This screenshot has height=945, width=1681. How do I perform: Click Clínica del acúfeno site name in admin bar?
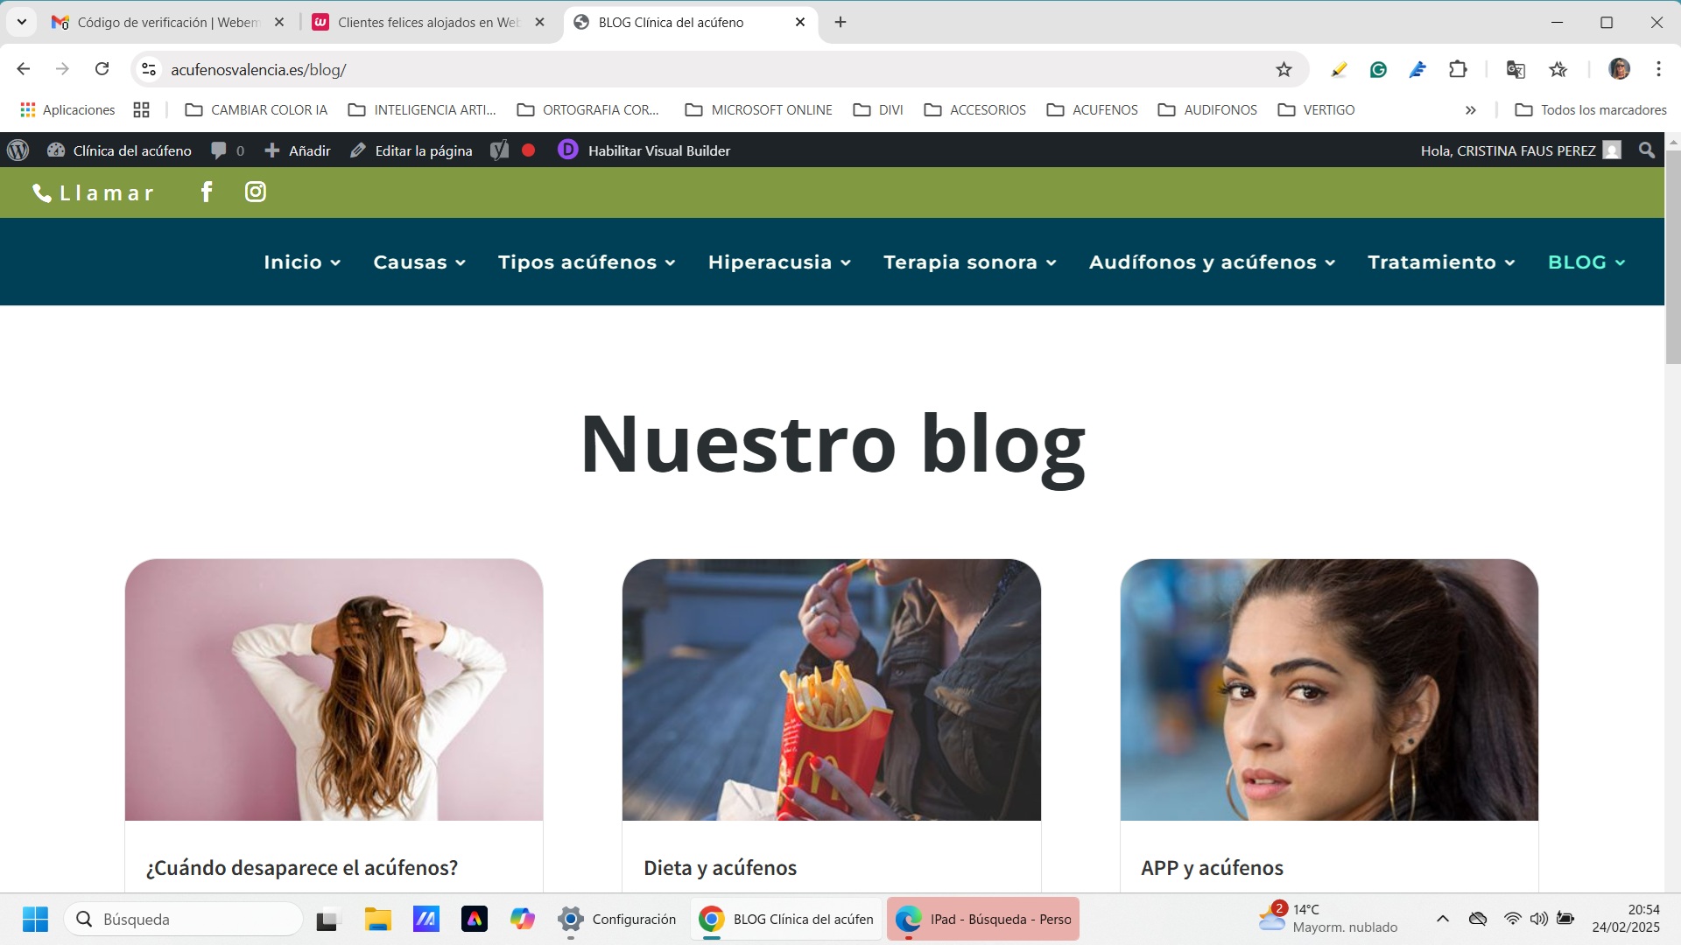tap(119, 150)
